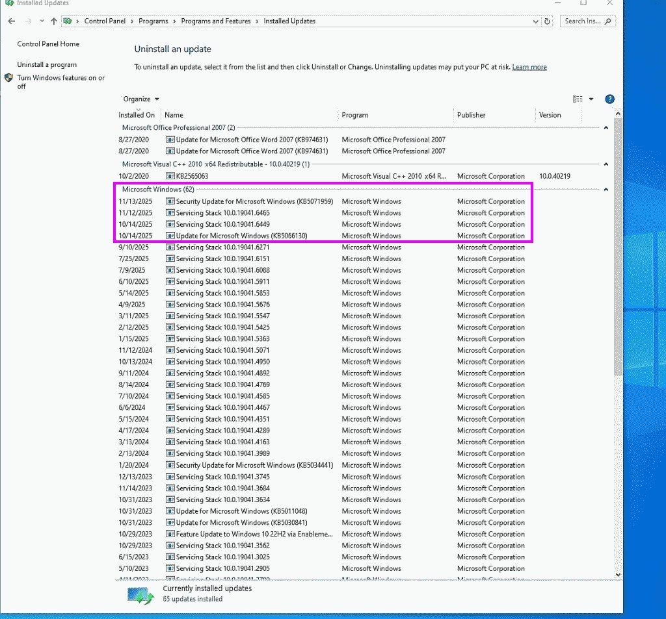This screenshot has height=619, width=666.
Task: Click Programs in breadcrumb path
Action: coord(153,21)
